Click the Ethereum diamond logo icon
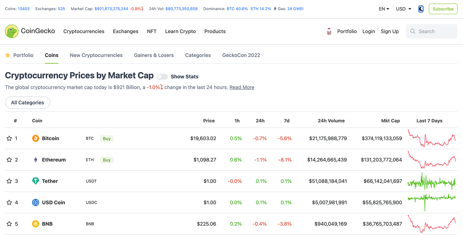 tap(36, 160)
